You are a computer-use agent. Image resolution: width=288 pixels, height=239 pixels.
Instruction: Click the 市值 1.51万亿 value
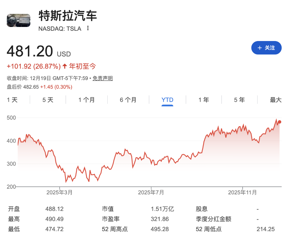coord(163,209)
